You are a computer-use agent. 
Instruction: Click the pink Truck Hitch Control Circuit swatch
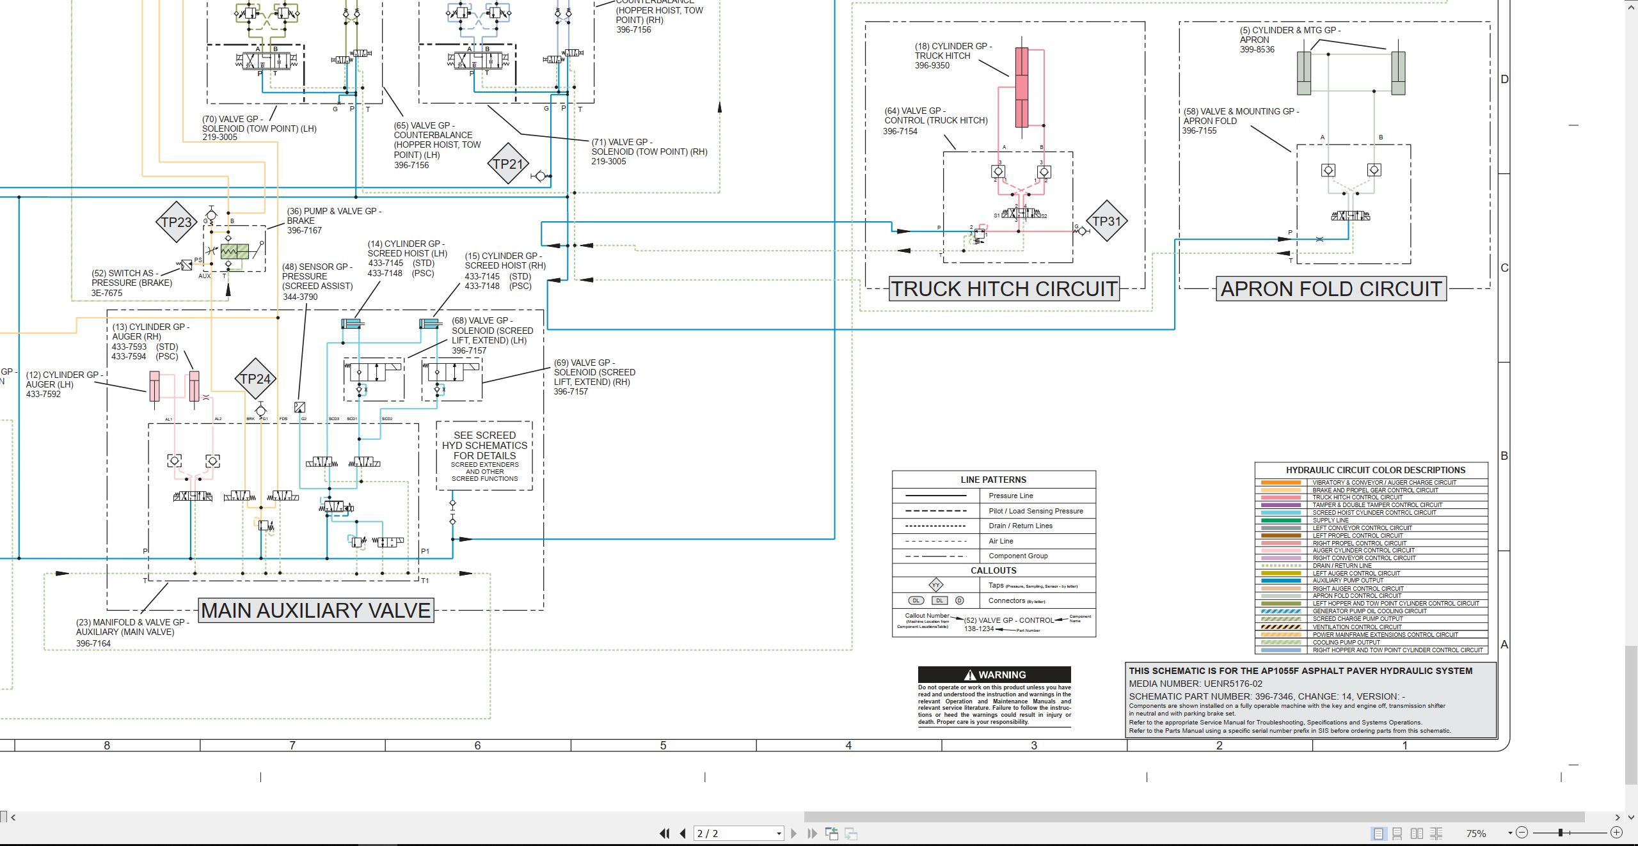tap(1280, 497)
